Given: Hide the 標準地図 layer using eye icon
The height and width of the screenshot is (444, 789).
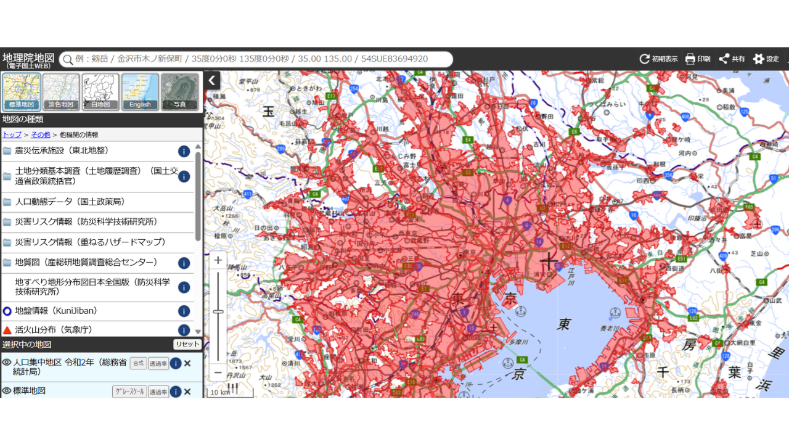Looking at the screenshot, I should click(x=7, y=391).
